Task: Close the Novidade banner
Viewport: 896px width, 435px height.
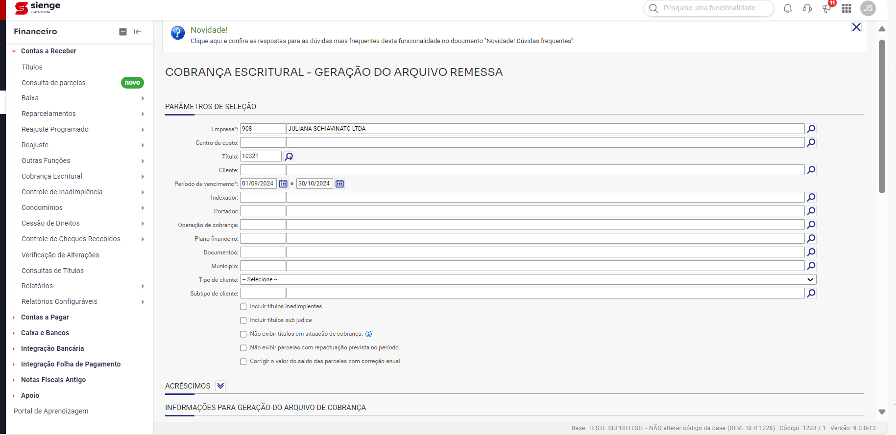Action: pyautogui.click(x=856, y=27)
